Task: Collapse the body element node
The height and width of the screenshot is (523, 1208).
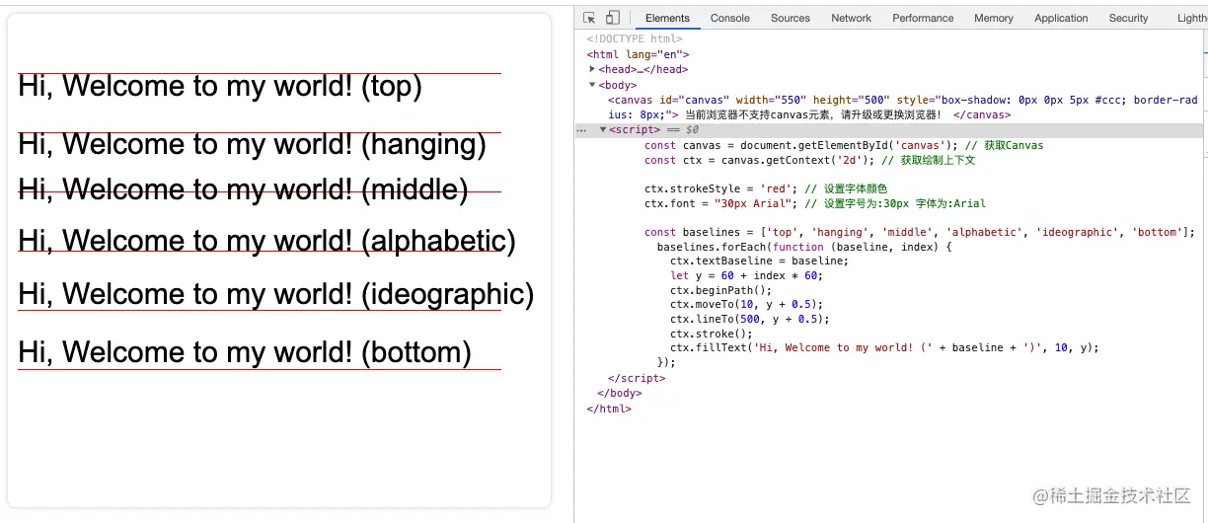Action: click(592, 85)
